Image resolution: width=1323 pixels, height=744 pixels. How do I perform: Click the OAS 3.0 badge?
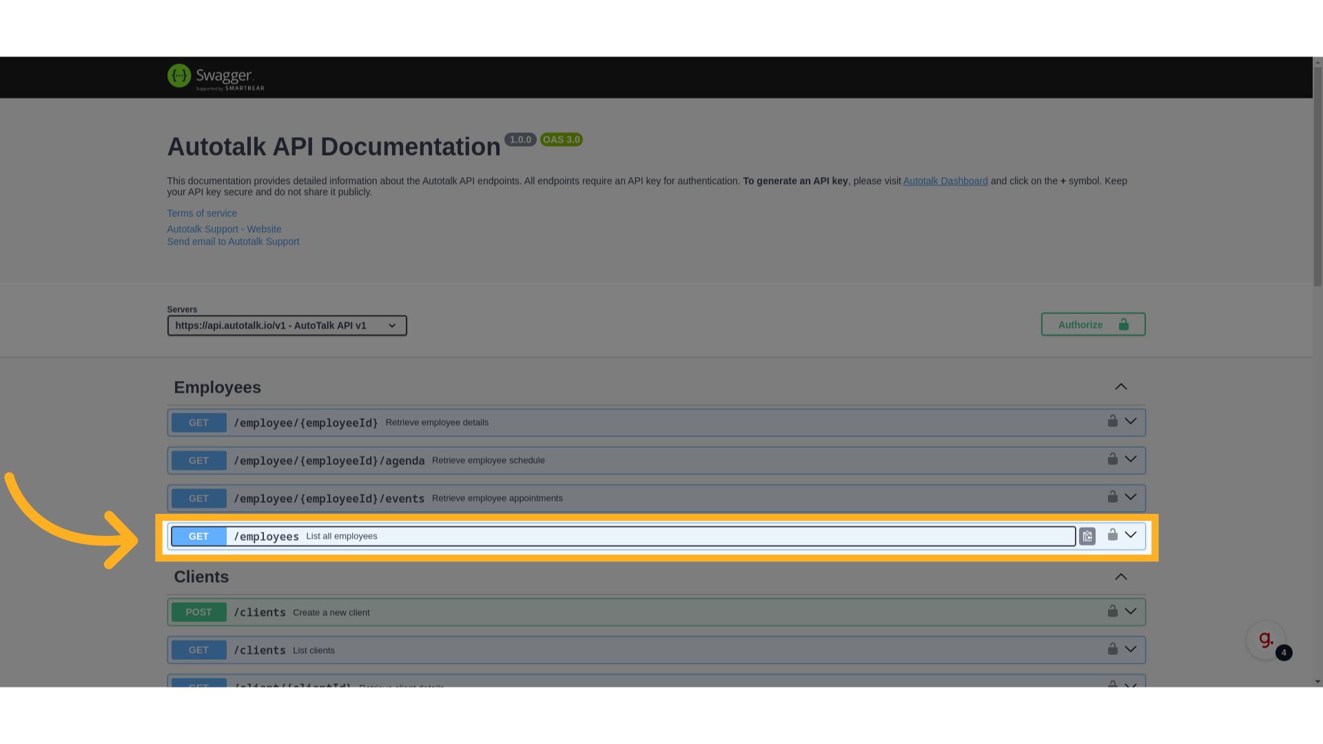(562, 140)
